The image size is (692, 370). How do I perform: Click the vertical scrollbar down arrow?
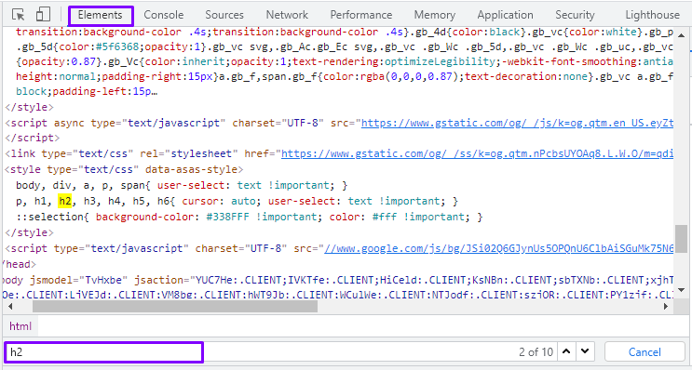coord(681,290)
